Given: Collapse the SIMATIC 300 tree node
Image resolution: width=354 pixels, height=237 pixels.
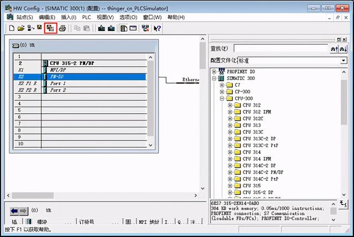Looking at the screenshot, I should coord(215,78).
